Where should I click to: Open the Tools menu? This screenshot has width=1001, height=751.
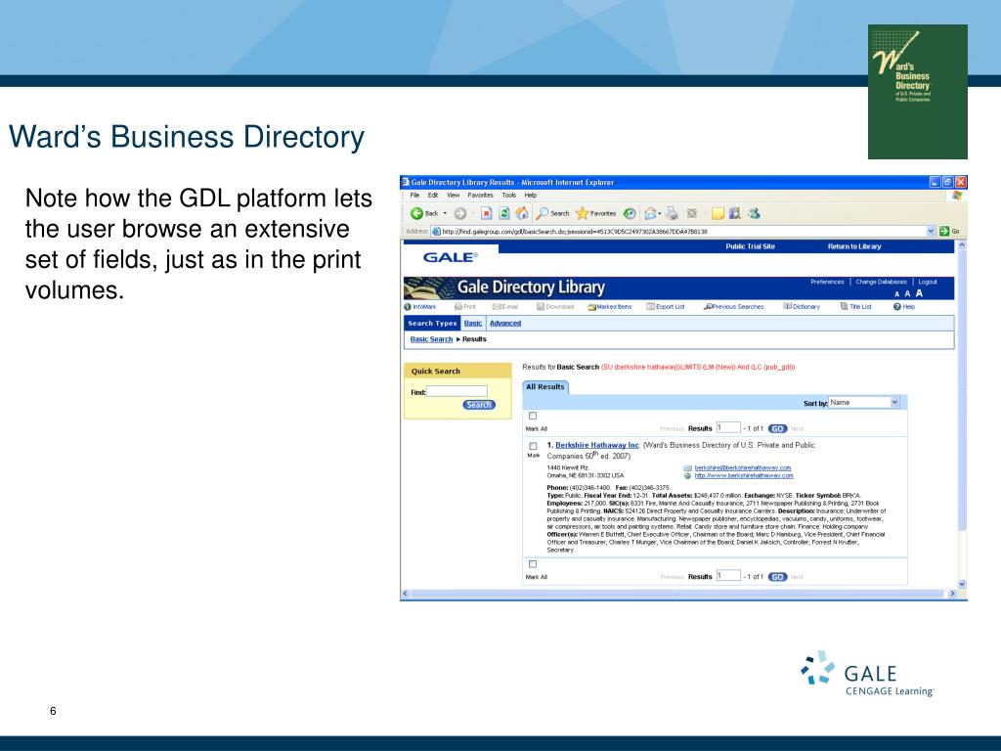(508, 196)
